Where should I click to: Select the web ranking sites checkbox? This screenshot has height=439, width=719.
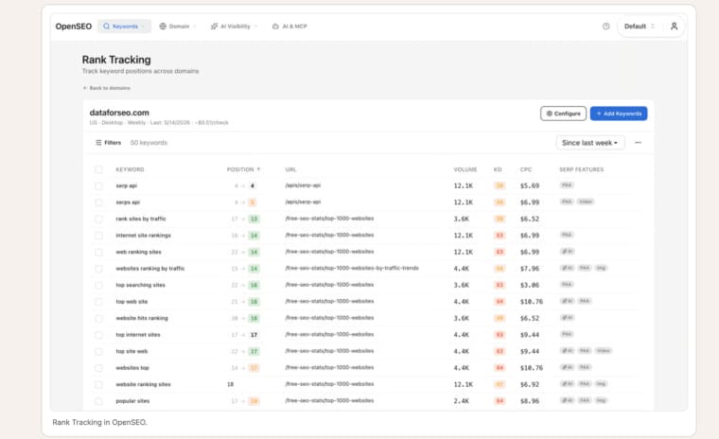tap(98, 252)
